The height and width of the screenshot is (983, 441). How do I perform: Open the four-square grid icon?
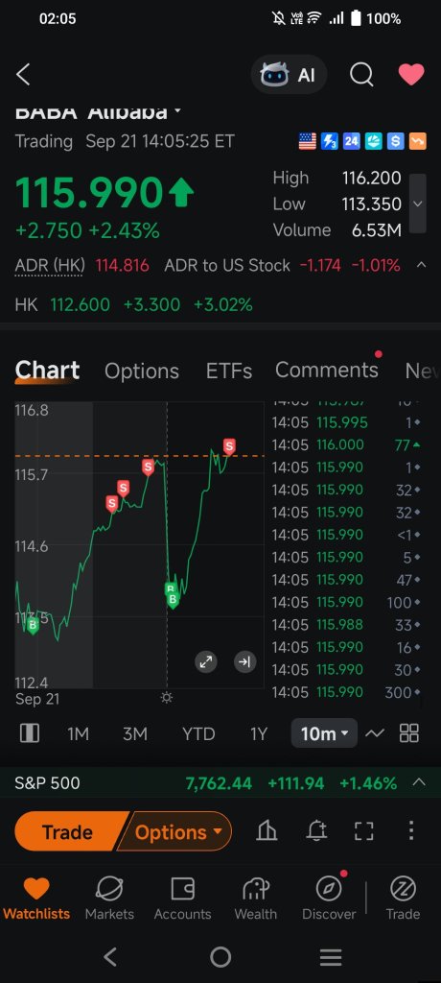[409, 732]
